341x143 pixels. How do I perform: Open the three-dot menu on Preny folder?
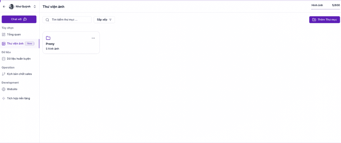93,38
